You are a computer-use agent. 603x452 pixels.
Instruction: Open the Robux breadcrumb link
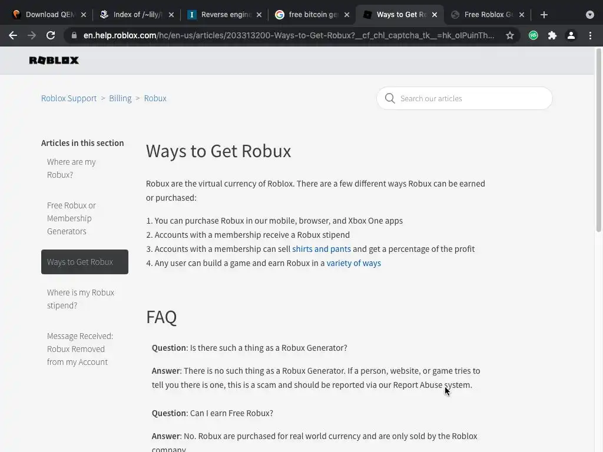coord(155,98)
